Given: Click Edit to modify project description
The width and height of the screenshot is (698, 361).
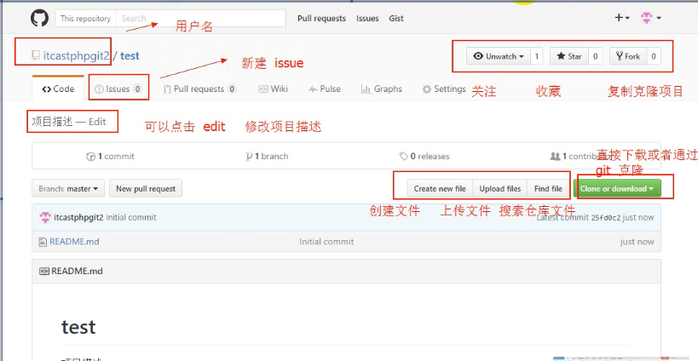Looking at the screenshot, I should coord(97,122).
